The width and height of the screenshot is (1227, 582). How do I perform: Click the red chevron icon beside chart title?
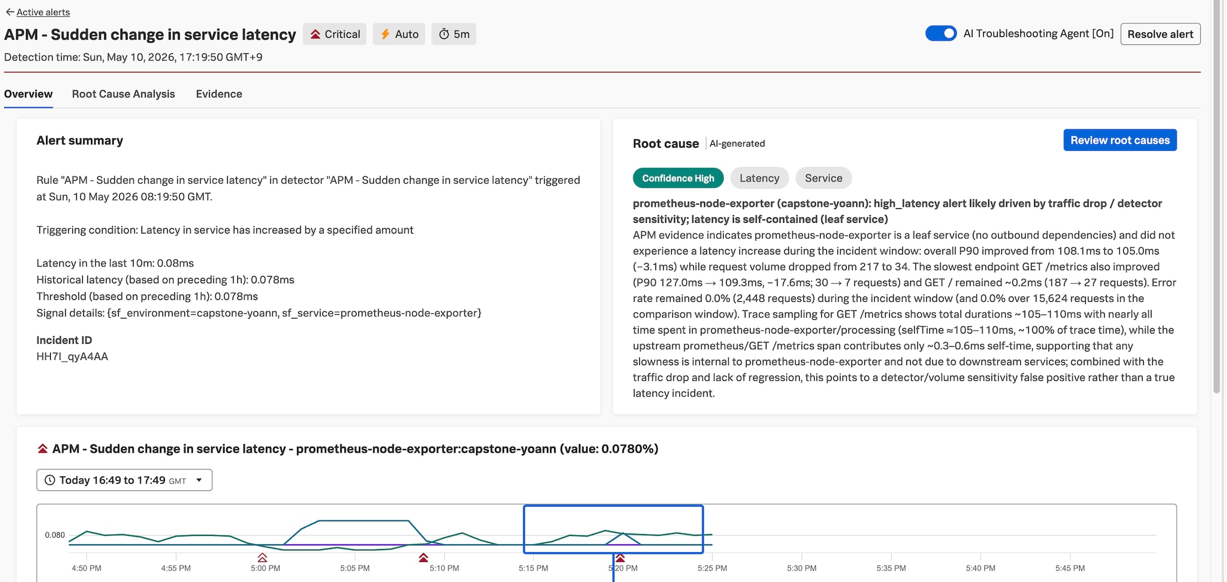point(43,449)
